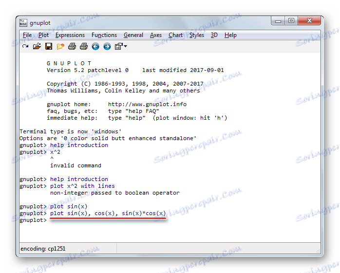Close the gnuplot window
The image size is (340, 273).
(x=309, y=21)
